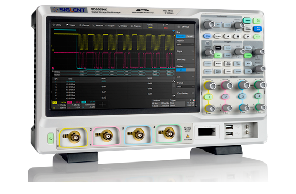
Task: Toggle the decode Display on/off switch
Action: coord(185,70)
